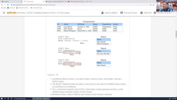This screenshot has height=100, width=177.
Task: Click the red TRUE label
Action: pyautogui.click(x=72, y=66)
